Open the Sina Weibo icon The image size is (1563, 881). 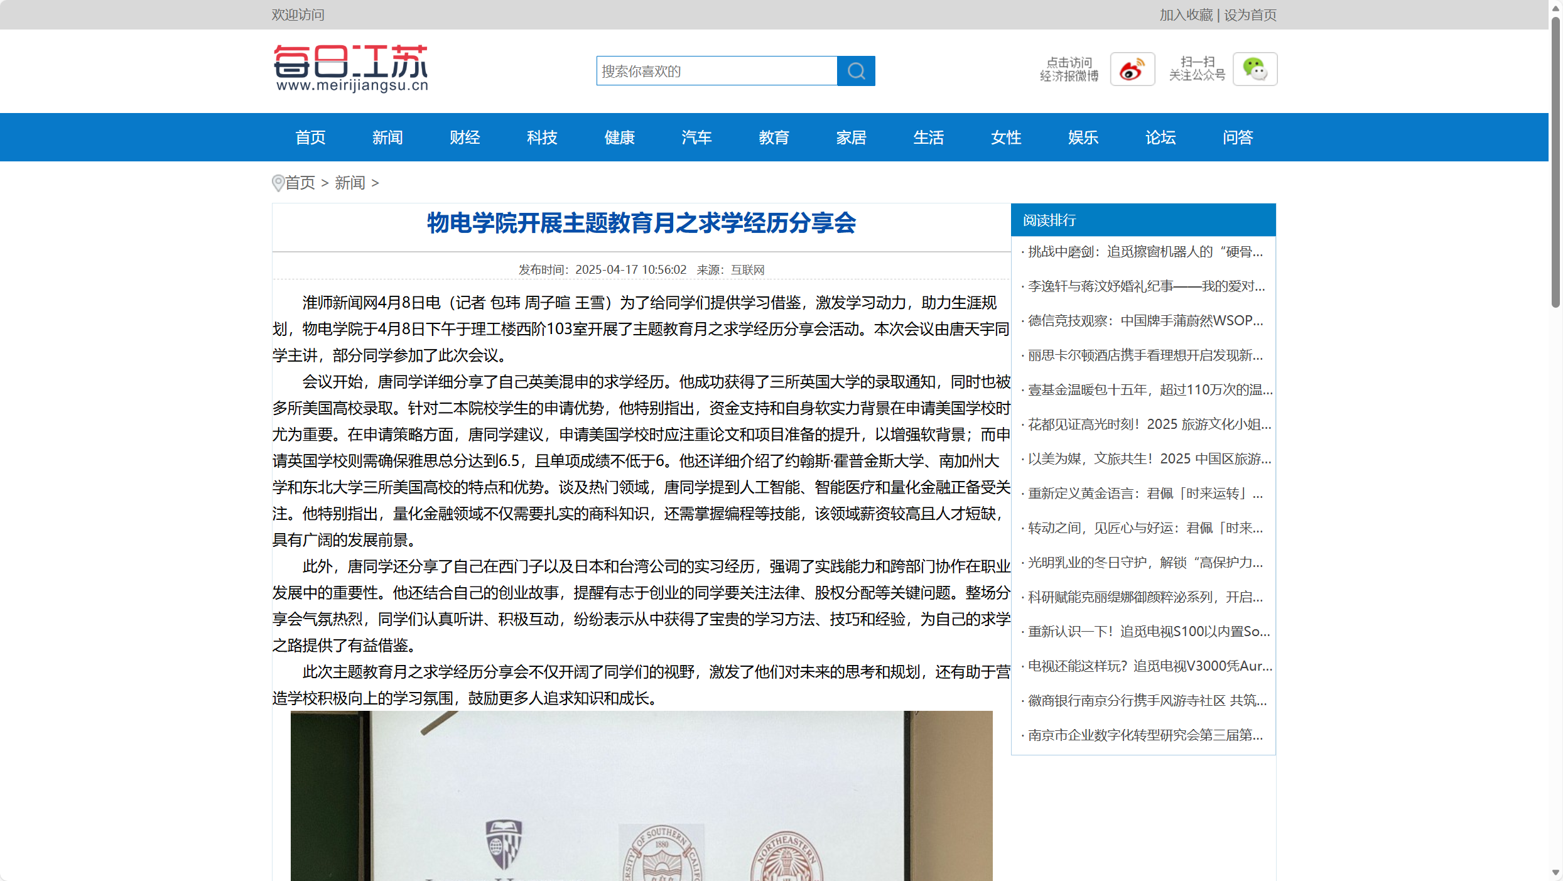1132,68
